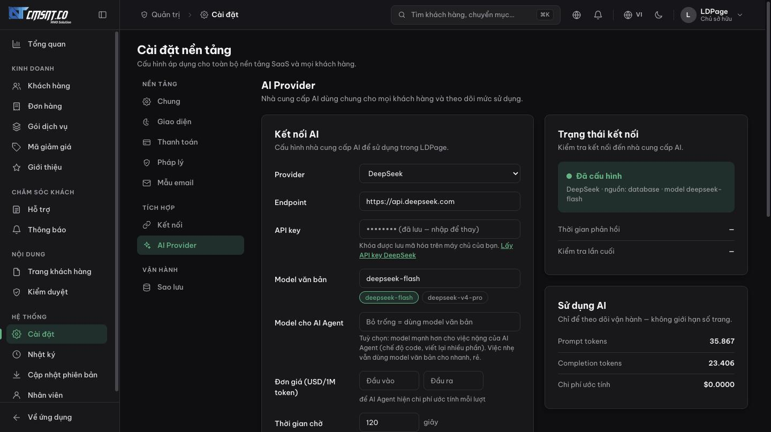Click the Endpoint URL field
The image size is (771, 432).
[440, 201]
